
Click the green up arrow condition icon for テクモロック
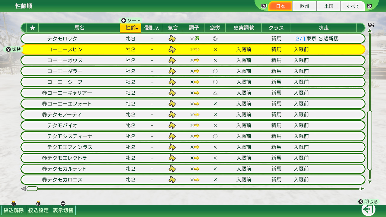coord(197,39)
